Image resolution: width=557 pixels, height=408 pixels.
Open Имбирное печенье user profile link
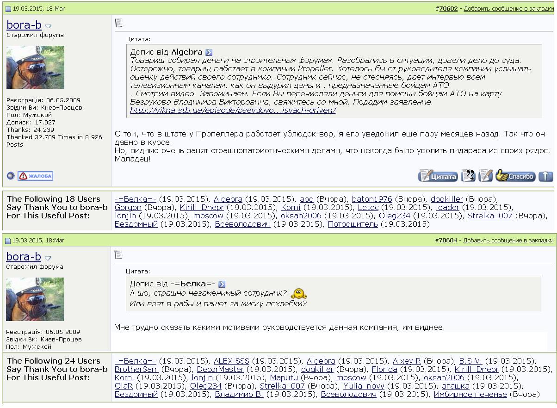coord(470,394)
